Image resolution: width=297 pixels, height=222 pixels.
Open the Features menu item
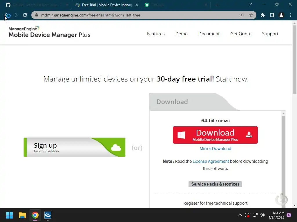coord(156,34)
